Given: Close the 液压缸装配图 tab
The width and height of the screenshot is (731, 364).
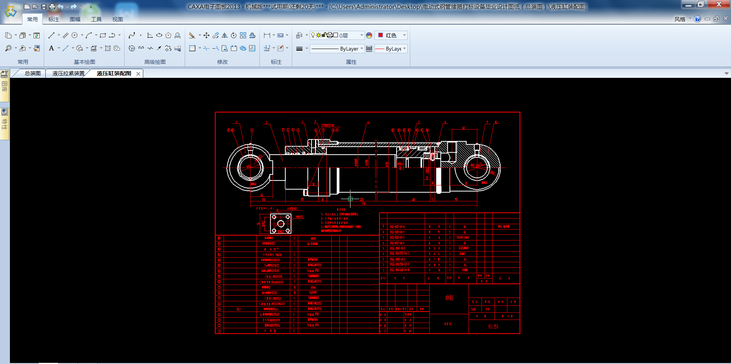Looking at the screenshot, I should [138, 74].
